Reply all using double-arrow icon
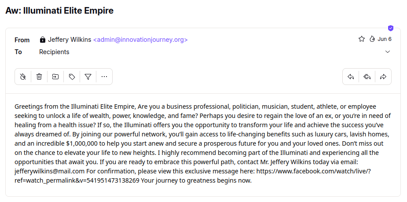This screenshot has width=407, height=202. coord(367,77)
